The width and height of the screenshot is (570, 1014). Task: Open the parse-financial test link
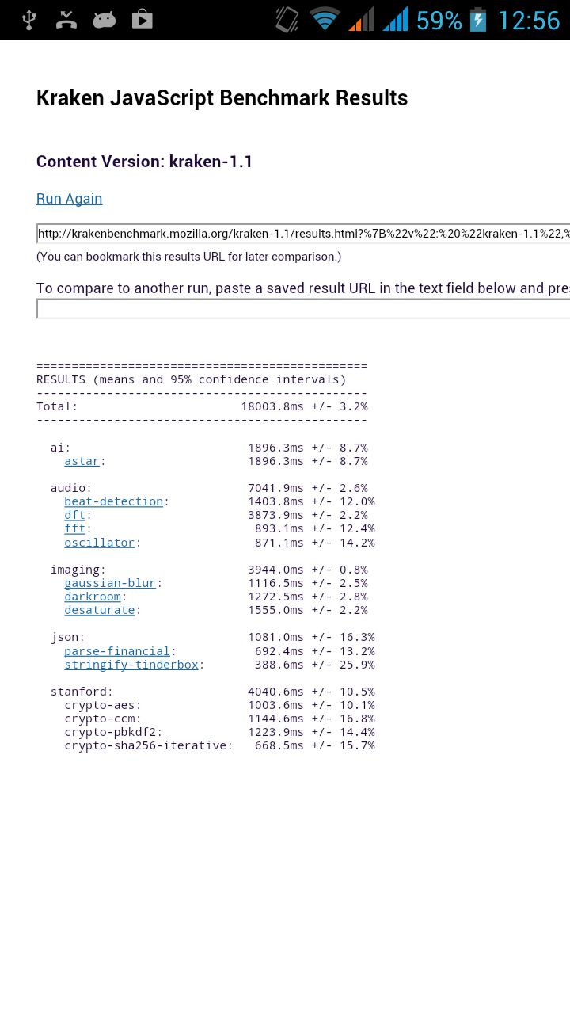117,651
